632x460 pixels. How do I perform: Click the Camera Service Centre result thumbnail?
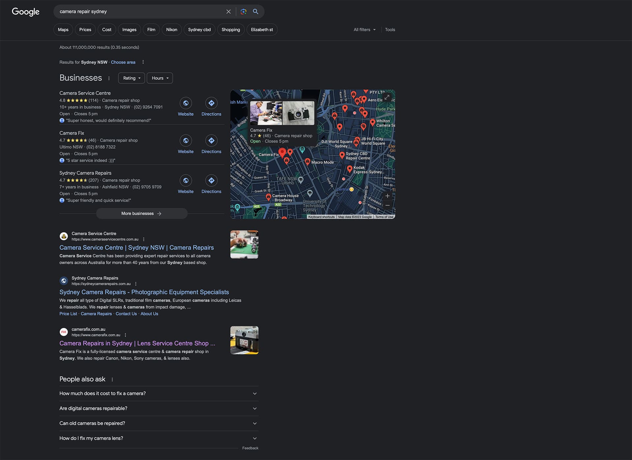click(244, 244)
